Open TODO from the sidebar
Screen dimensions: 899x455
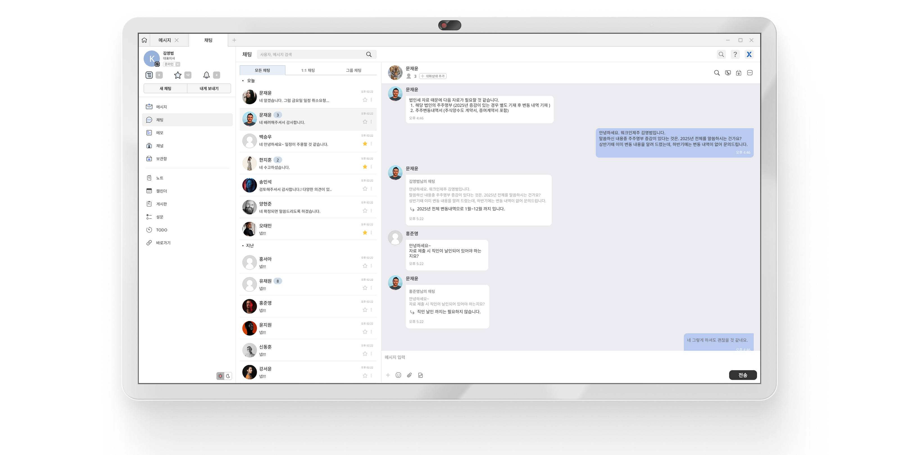click(x=162, y=229)
